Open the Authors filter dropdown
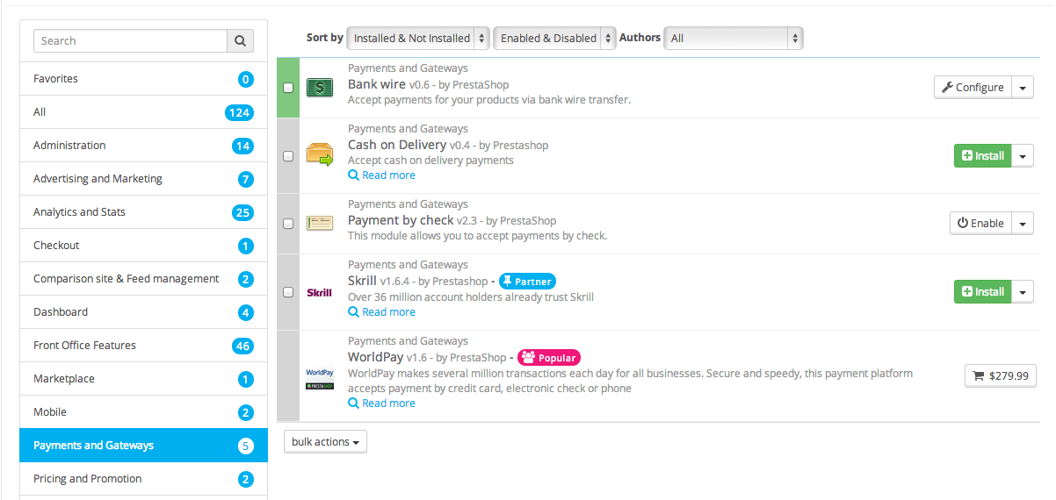Viewport: 1056px width, 500px height. (734, 38)
